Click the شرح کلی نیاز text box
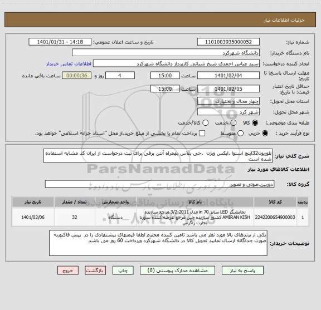 point(158,156)
